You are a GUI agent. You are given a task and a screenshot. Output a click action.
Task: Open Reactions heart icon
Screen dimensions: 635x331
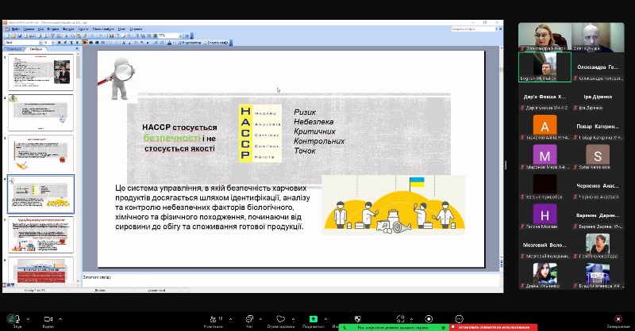(279, 318)
